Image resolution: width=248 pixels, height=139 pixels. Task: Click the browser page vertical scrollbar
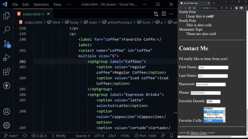click(247, 73)
